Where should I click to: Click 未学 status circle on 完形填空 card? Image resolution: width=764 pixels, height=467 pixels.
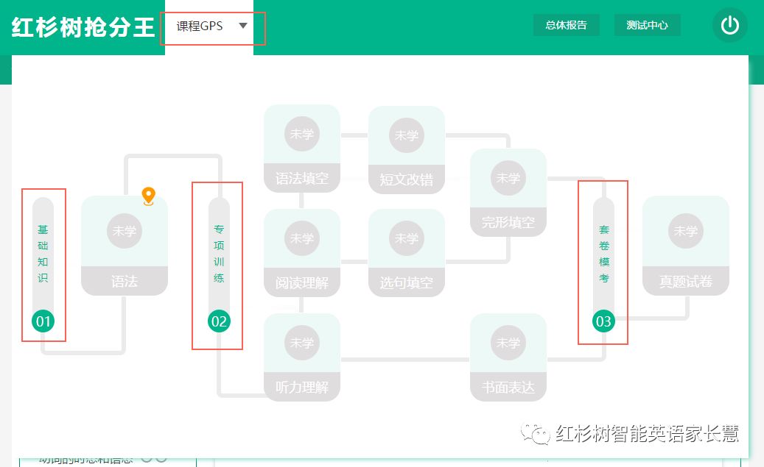click(508, 178)
